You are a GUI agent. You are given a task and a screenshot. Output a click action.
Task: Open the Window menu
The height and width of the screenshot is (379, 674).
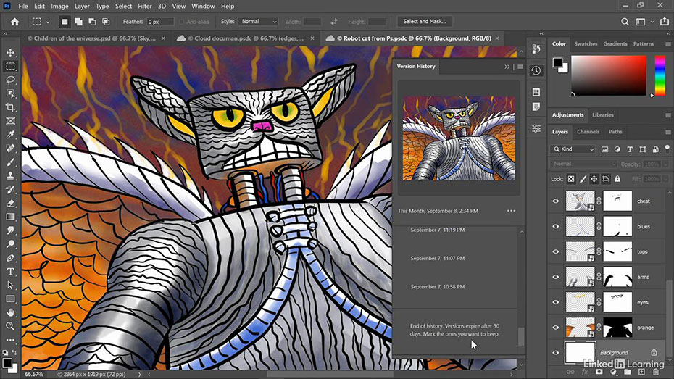point(203,6)
